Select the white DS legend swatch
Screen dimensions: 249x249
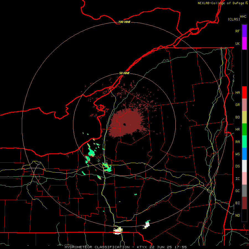pyautogui.click(x=244, y=166)
